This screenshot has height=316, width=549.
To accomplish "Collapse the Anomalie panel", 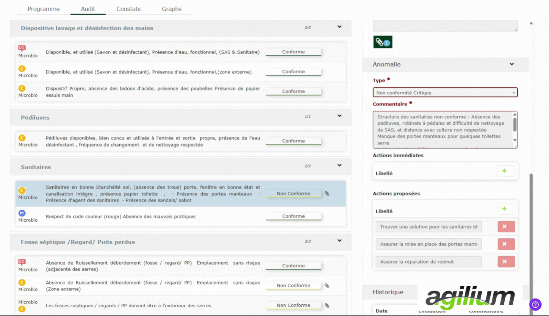I will point(512,64).
